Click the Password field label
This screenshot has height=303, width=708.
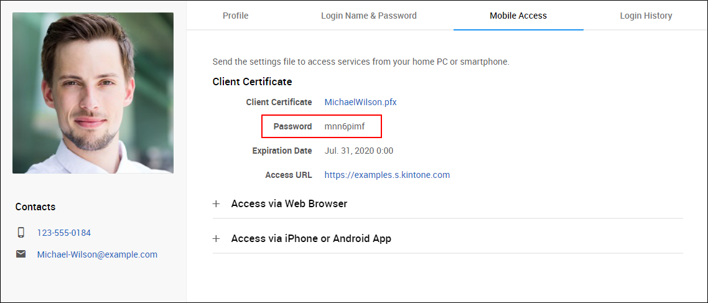tap(292, 126)
